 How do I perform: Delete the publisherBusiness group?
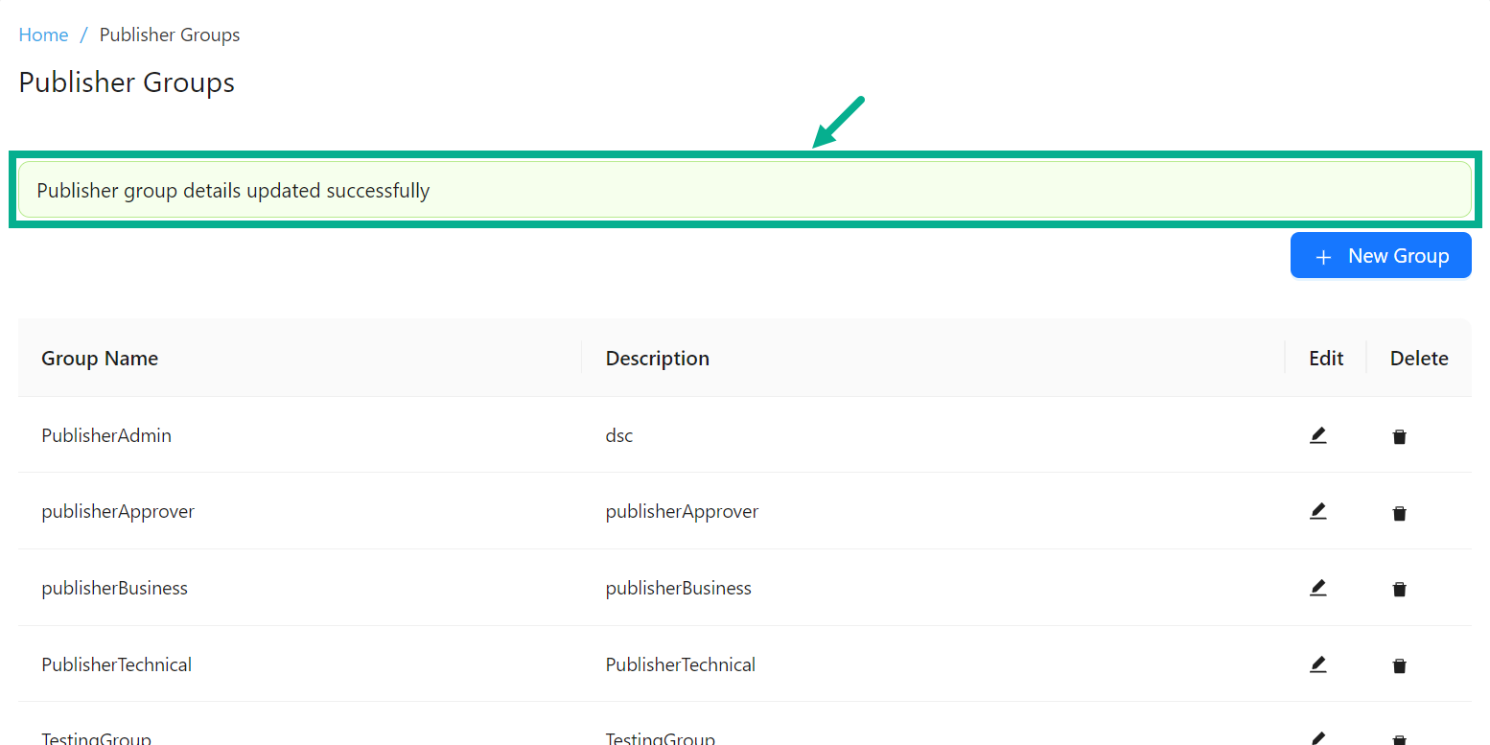coord(1400,589)
